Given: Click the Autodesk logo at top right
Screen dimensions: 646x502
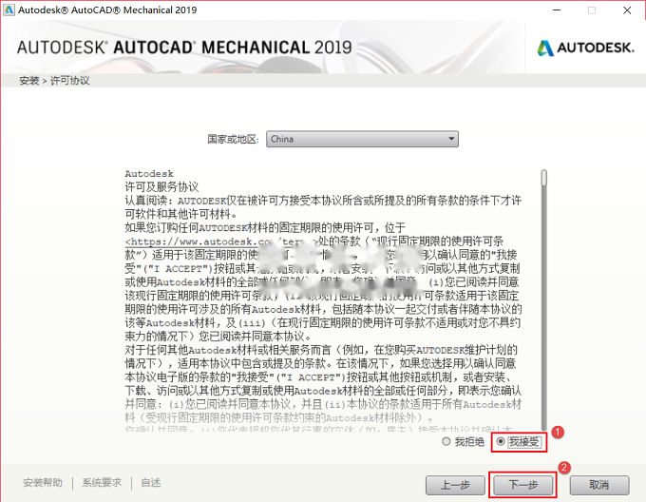Looking at the screenshot, I should 586,48.
